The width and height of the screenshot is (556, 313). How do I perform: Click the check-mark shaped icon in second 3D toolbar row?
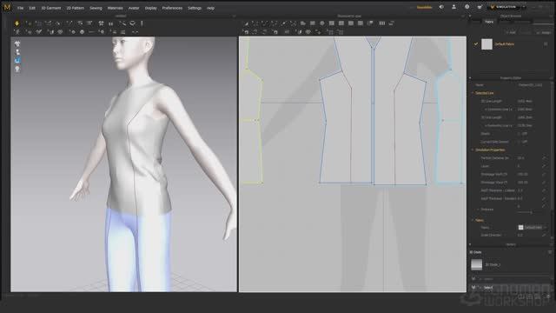click(x=38, y=32)
